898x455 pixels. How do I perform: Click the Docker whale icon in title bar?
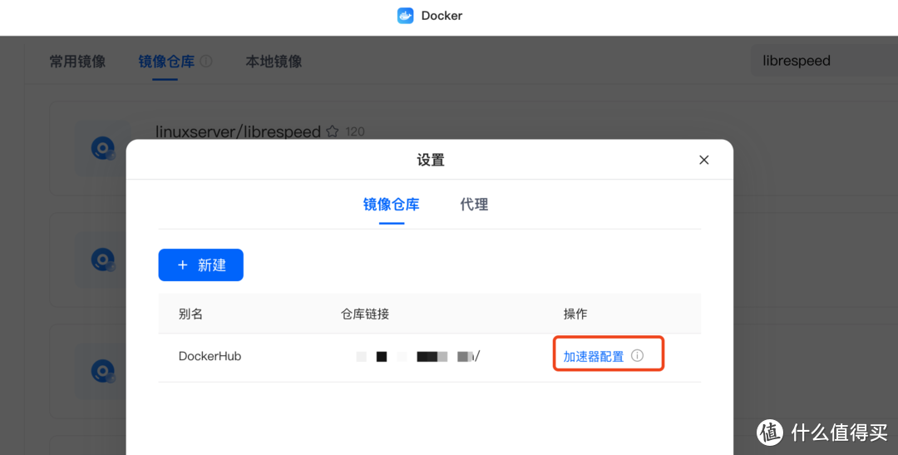point(406,16)
